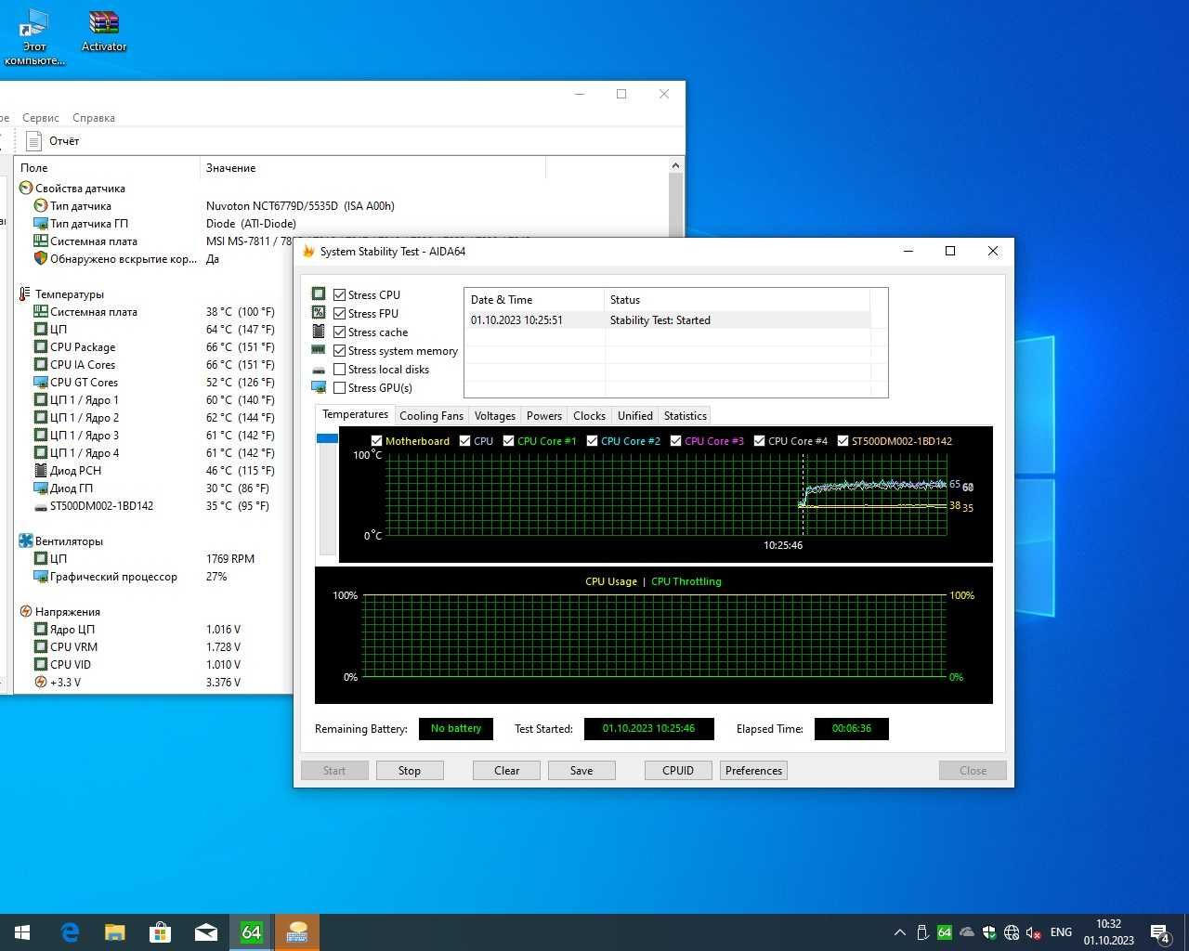Switch to AIDA64 in the taskbar

252,932
